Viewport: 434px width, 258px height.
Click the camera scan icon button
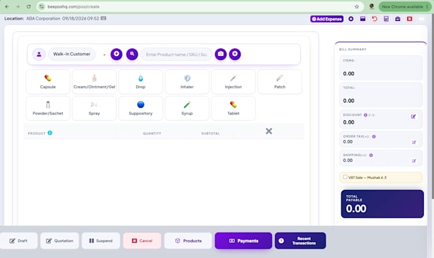[x=221, y=54]
